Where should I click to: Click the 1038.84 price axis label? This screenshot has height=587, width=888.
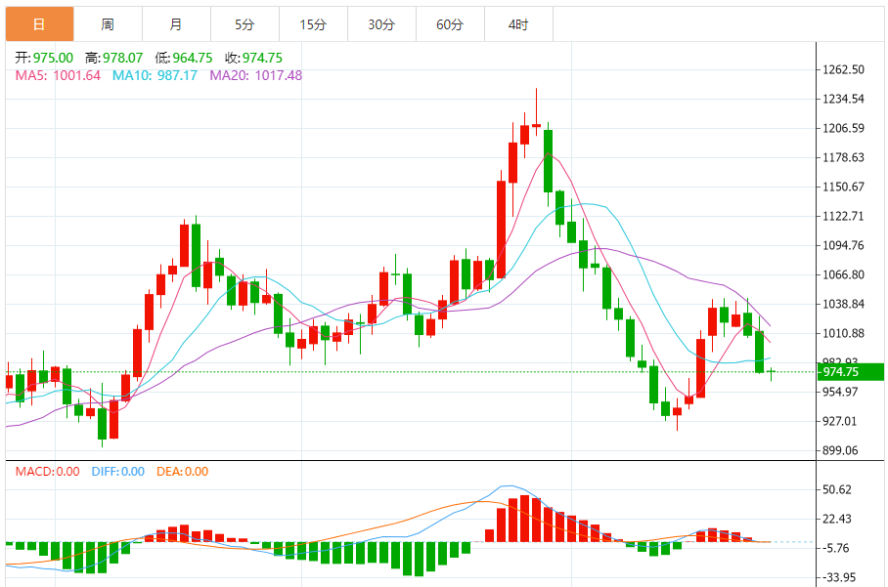tap(843, 305)
